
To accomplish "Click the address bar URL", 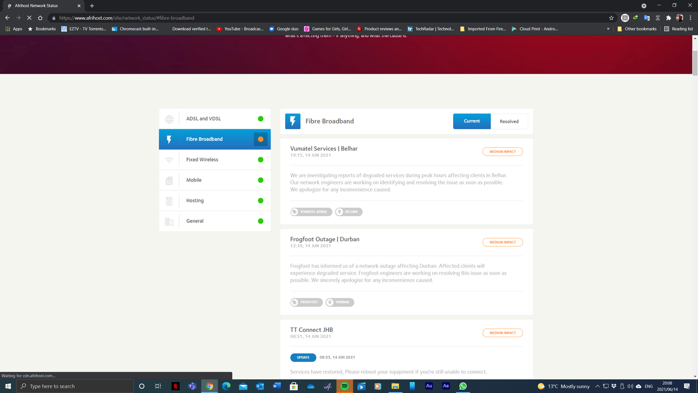I will pos(127,18).
